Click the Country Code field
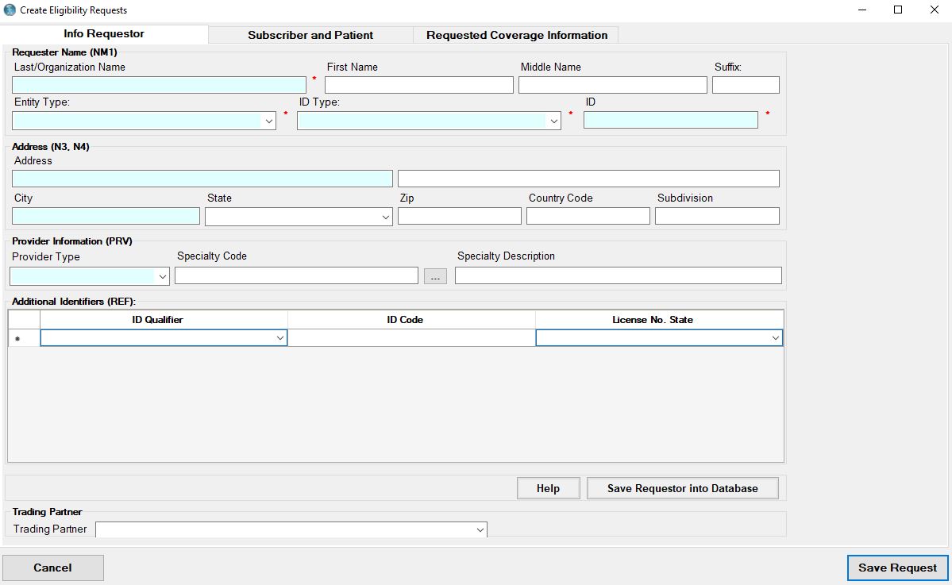 588,216
